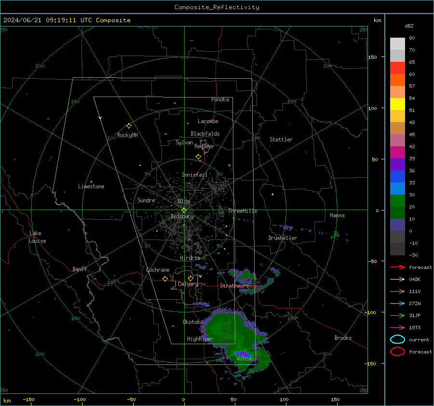434x406 pixels.
Task: Click the Innisfail city label
Action: [194, 175]
